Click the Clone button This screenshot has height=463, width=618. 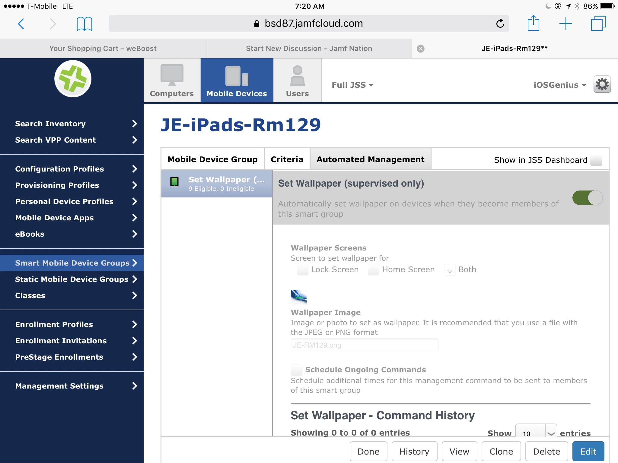[501, 451]
